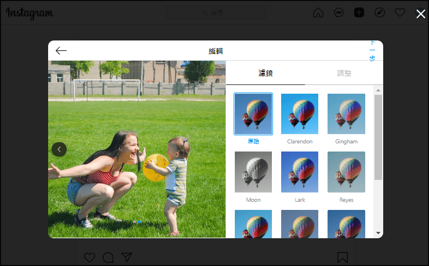
Task: Apply the Moon black-and-white filter
Action: coord(253,172)
